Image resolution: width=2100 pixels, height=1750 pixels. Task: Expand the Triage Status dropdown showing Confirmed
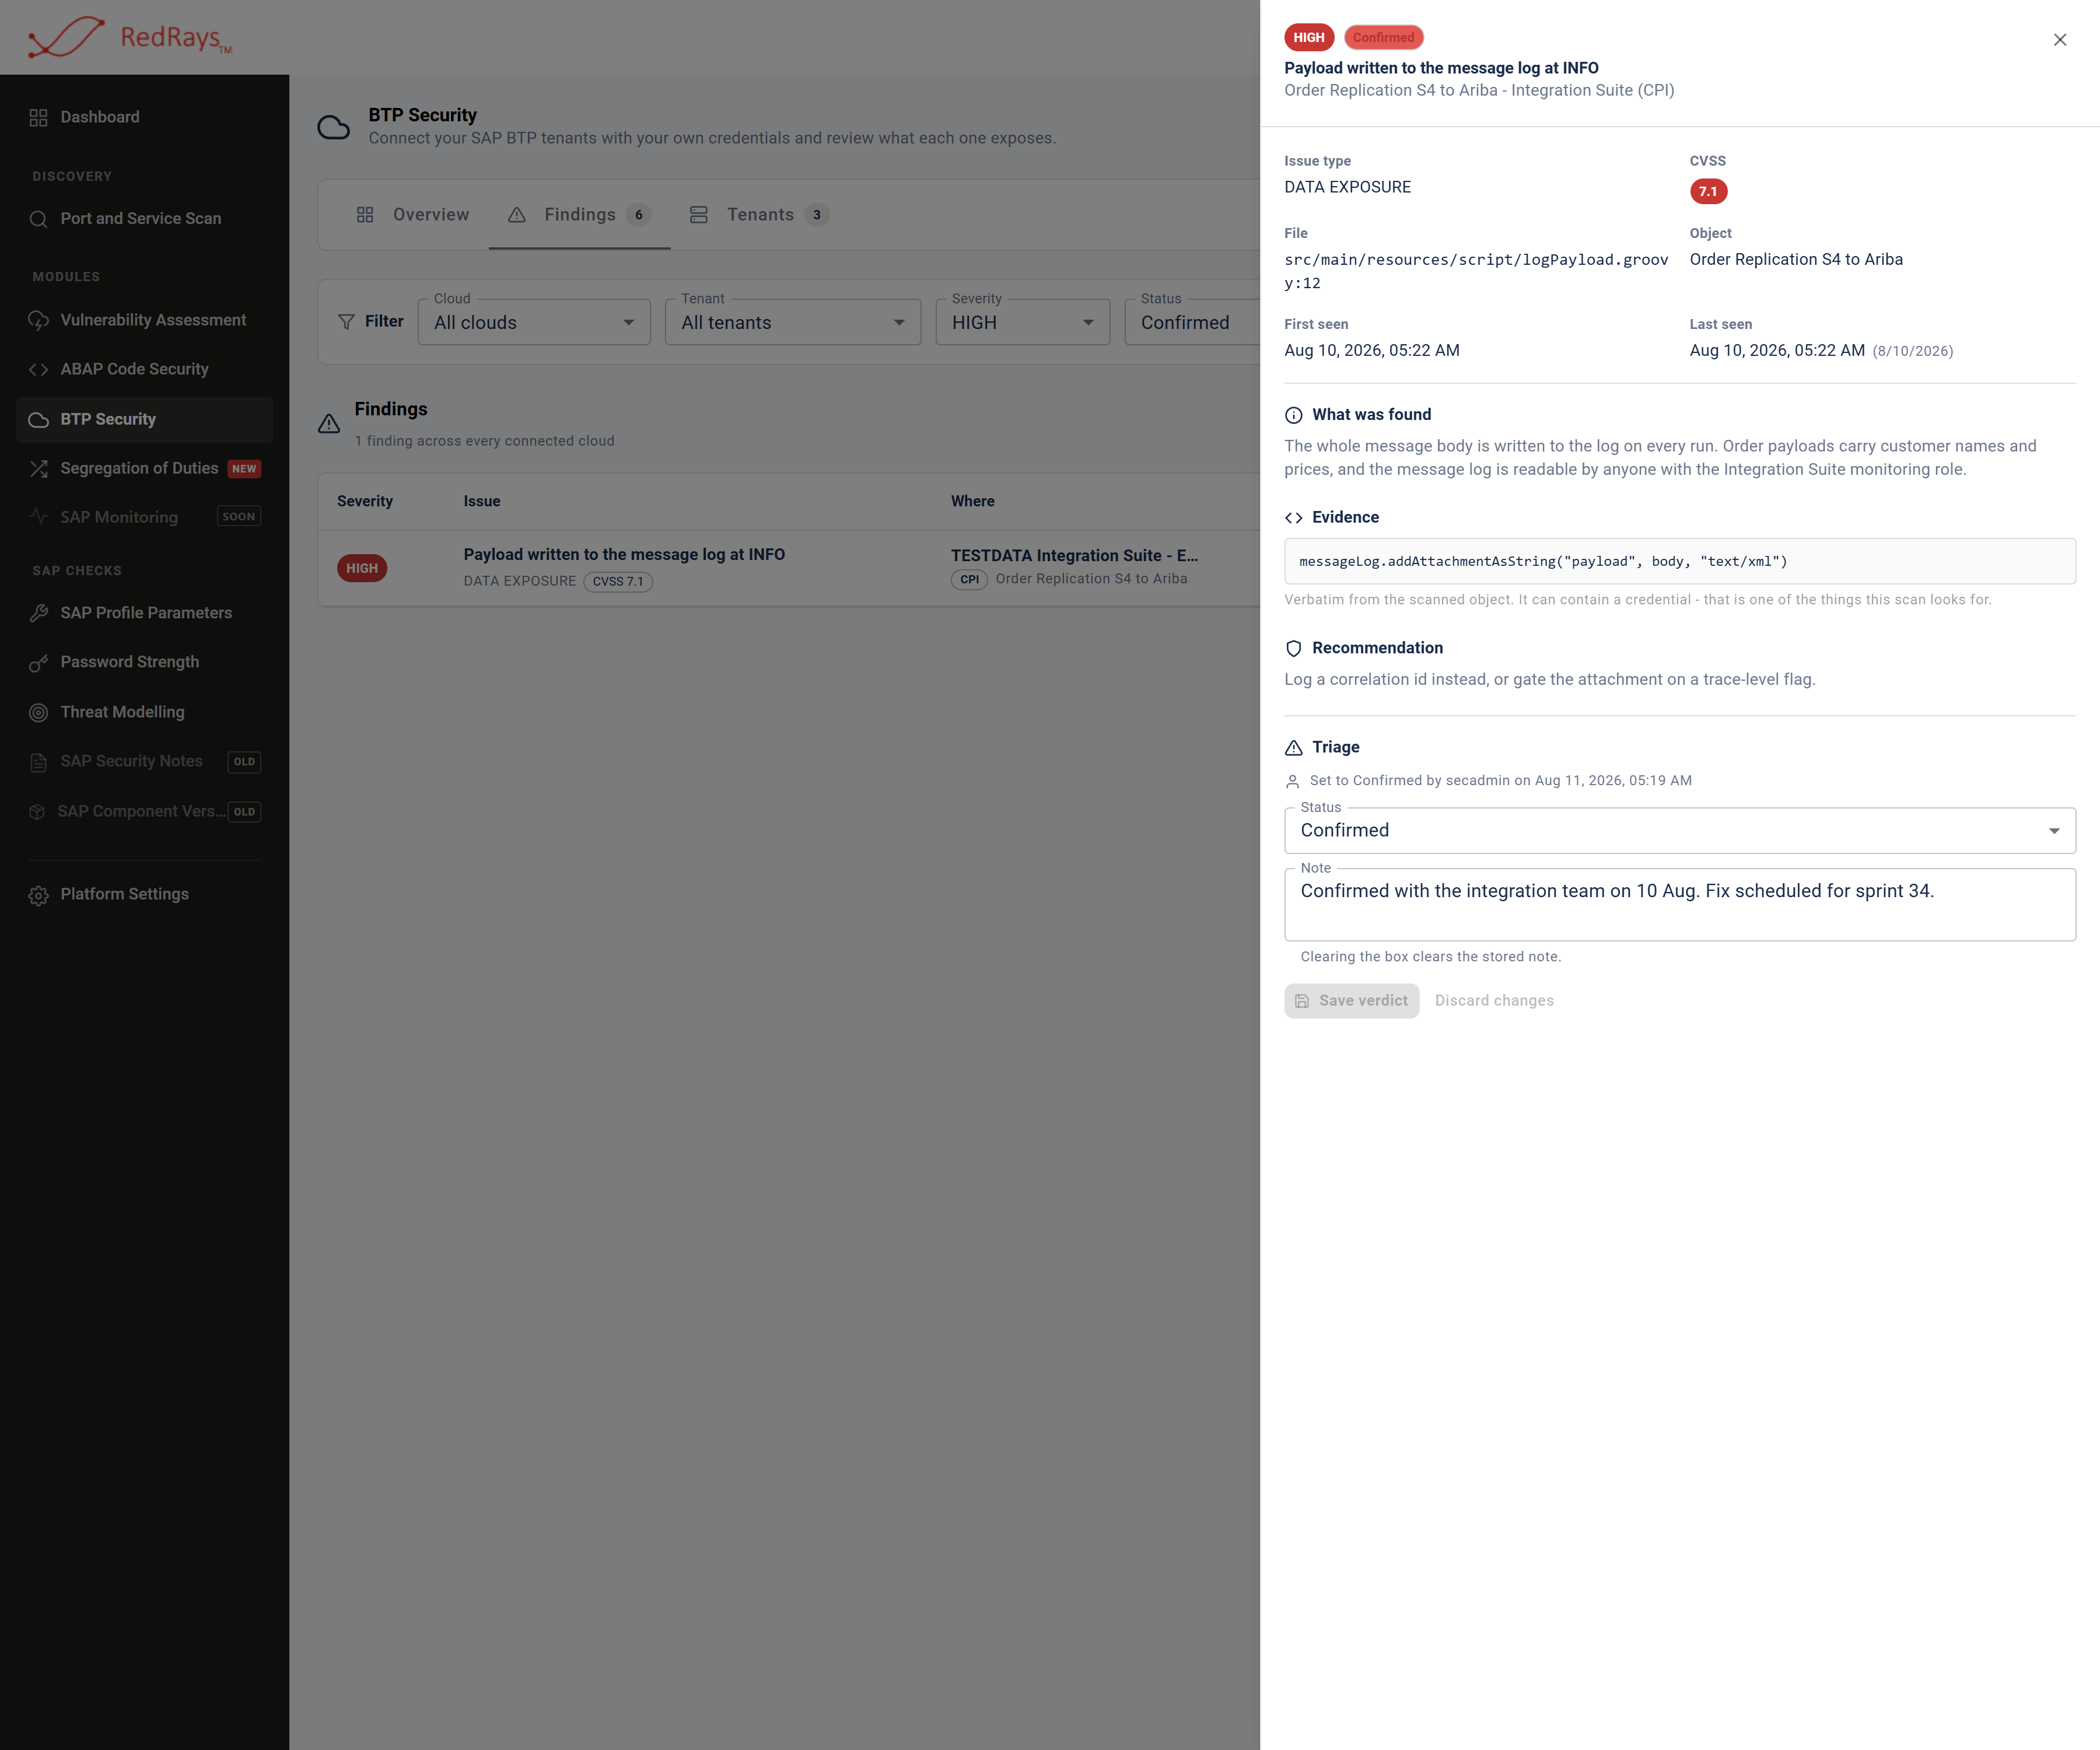1679,830
